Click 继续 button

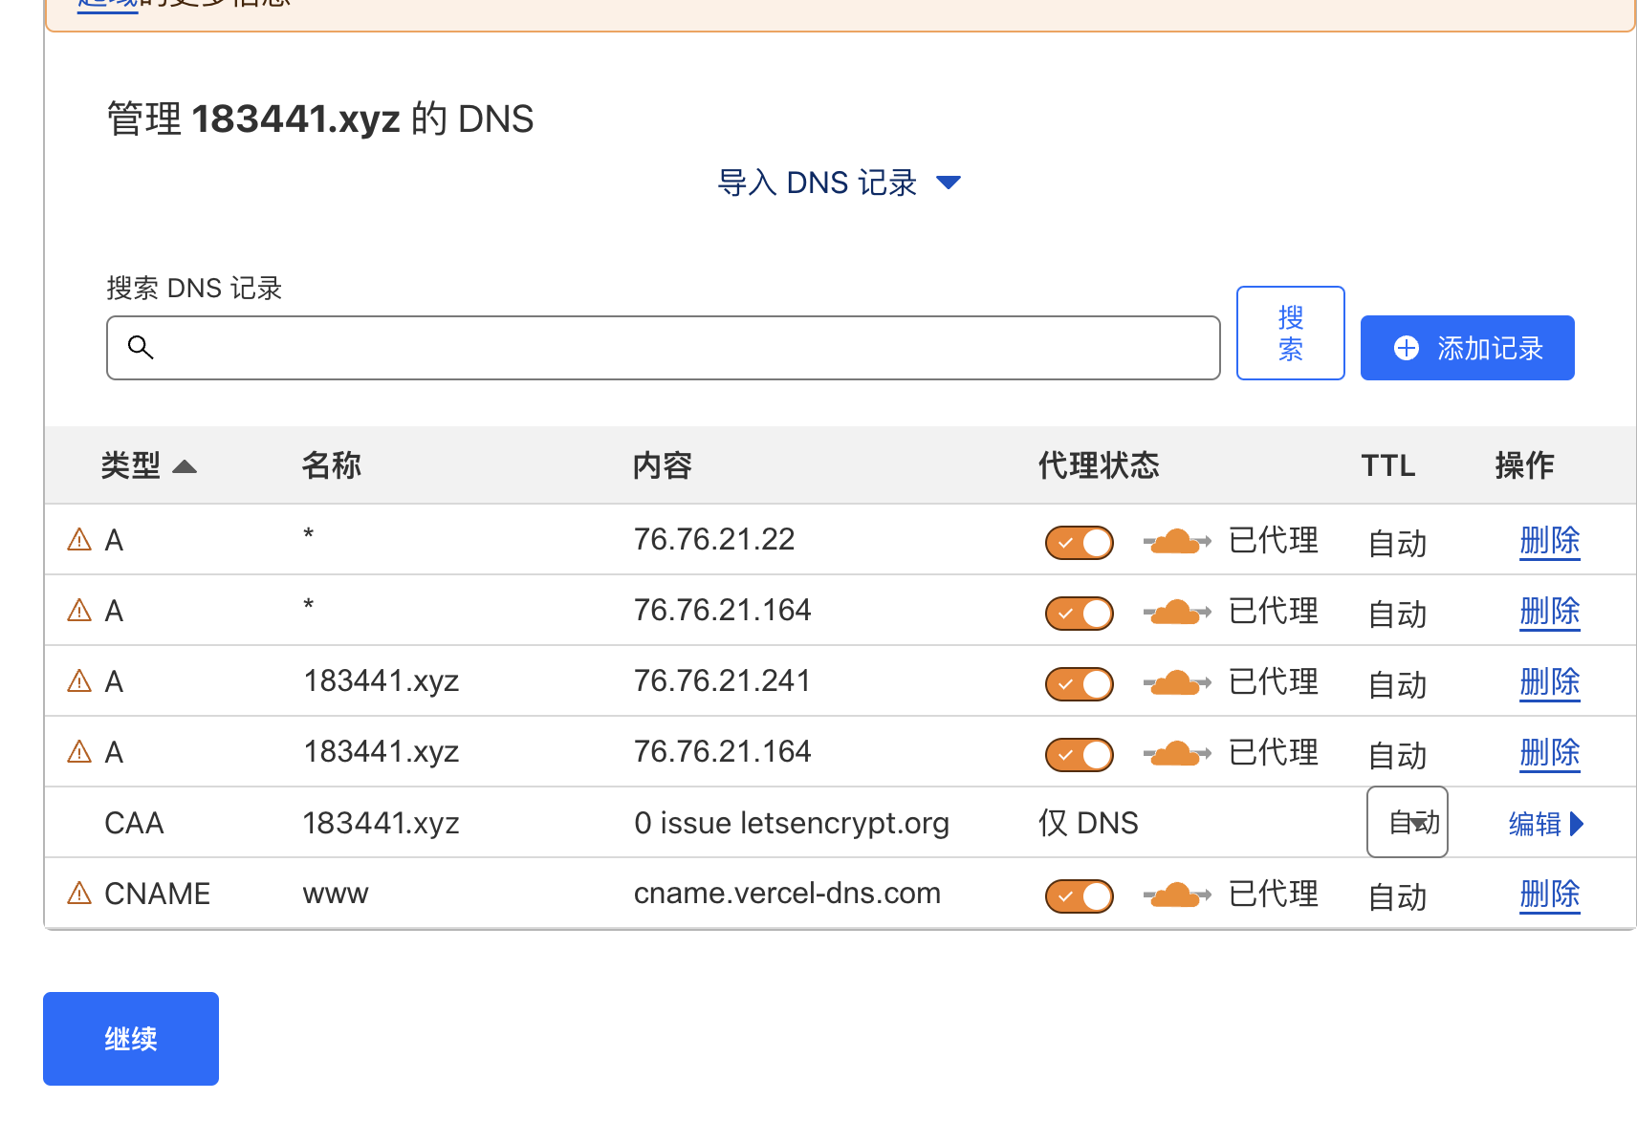[131, 1039]
